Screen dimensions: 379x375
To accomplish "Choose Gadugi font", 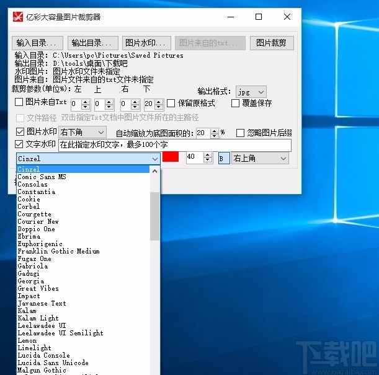I will point(83,273).
